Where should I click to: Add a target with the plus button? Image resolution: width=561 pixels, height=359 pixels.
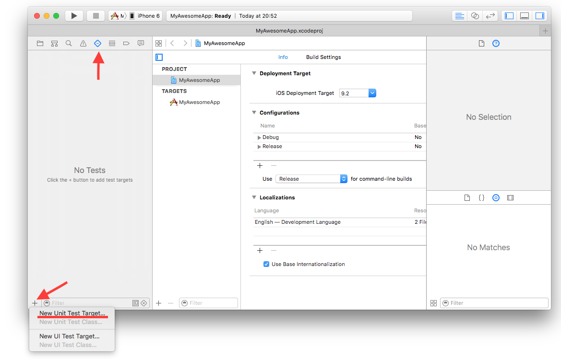pyautogui.click(x=159, y=303)
